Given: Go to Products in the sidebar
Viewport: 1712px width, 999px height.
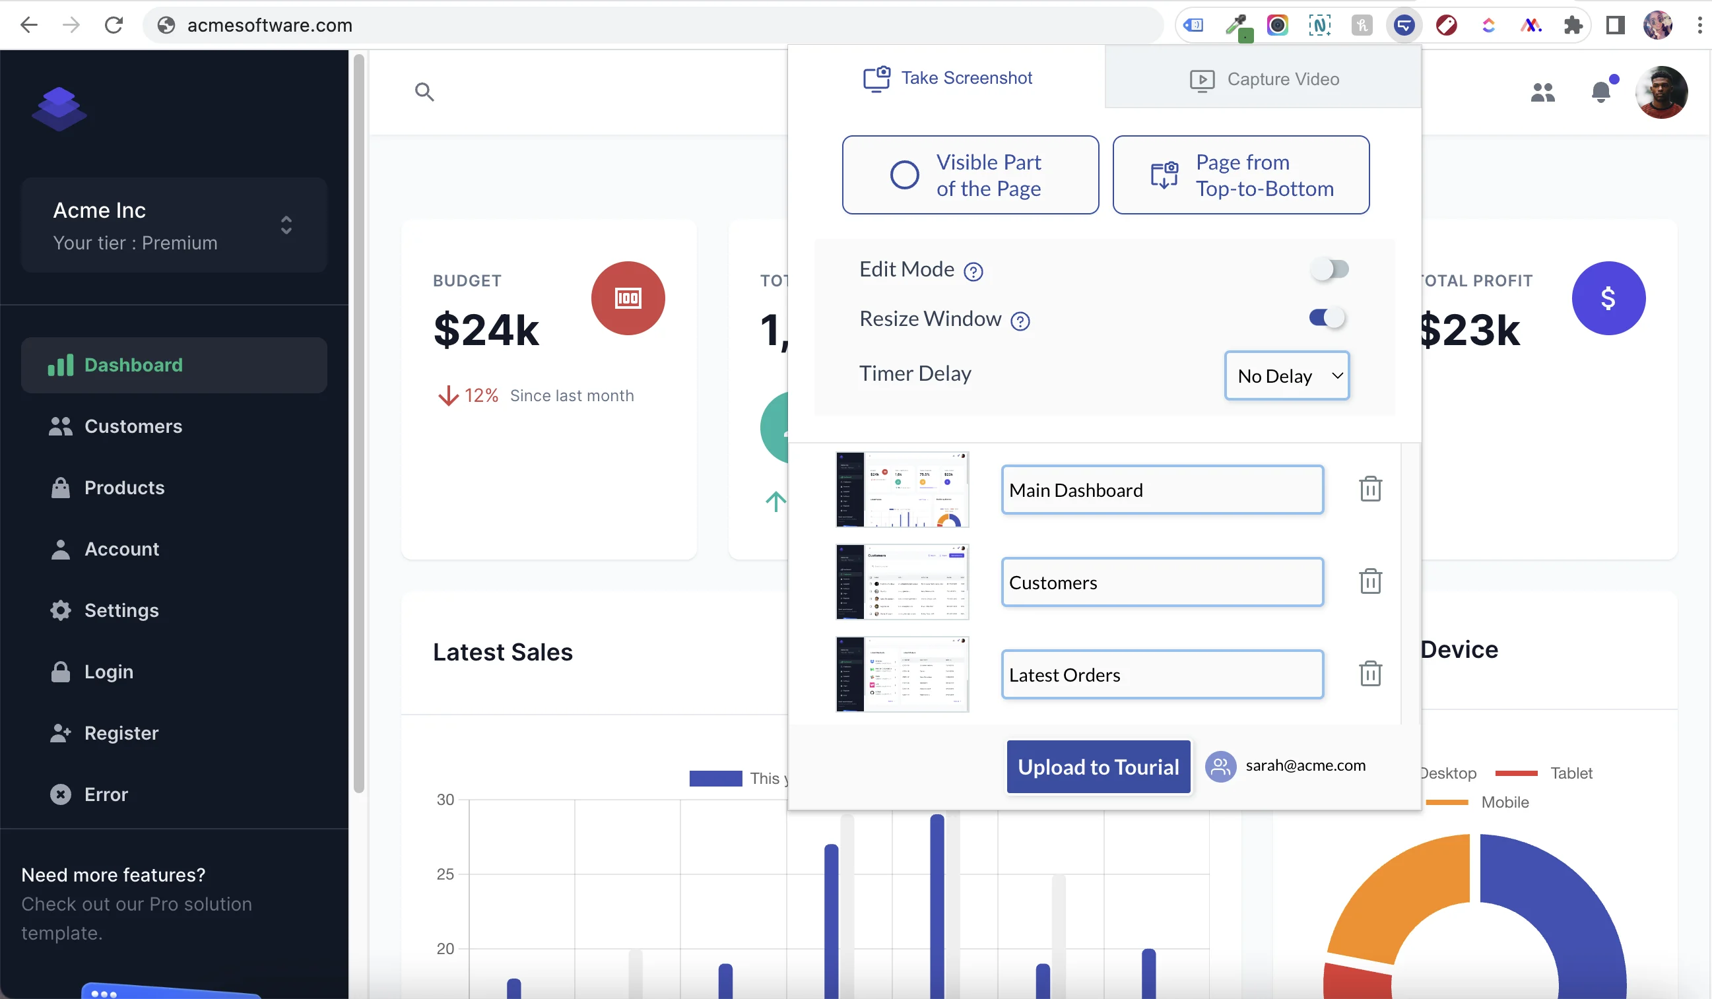Looking at the screenshot, I should (174, 488).
